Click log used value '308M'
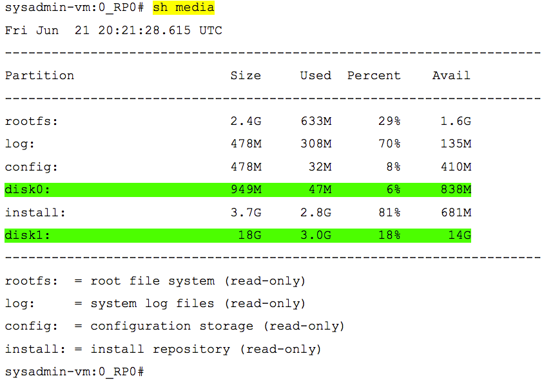 click(316, 144)
